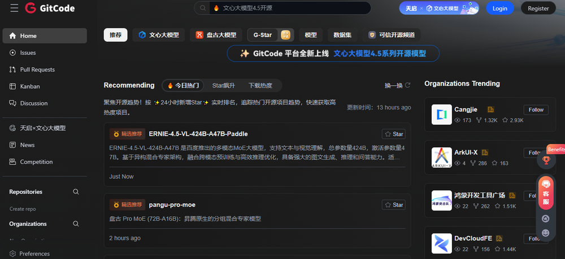Search Repositories with magnifier icon
565x259 pixels.
click(76, 192)
